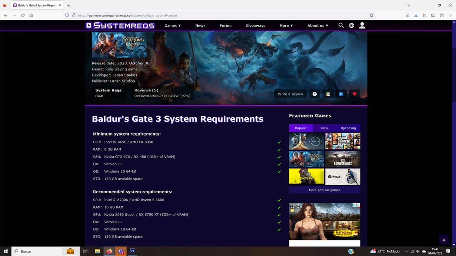Open the Windows notification center icon
The width and height of the screenshot is (456, 256).
pyautogui.click(x=448, y=251)
